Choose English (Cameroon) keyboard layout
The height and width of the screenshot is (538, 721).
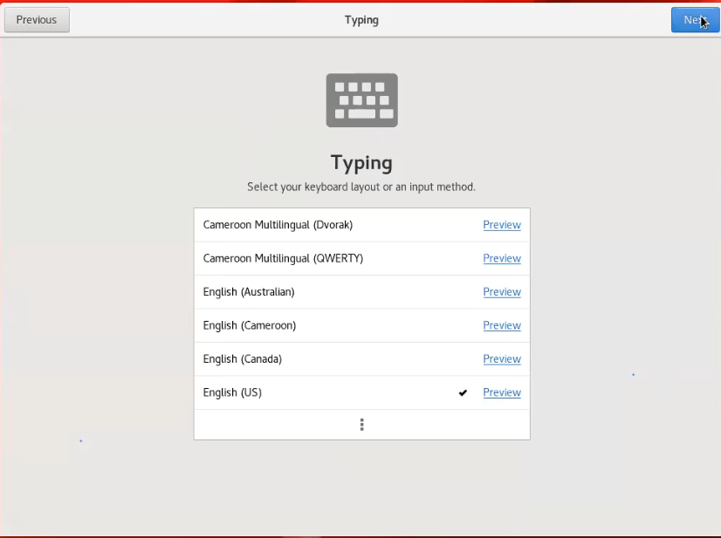click(x=362, y=326)
